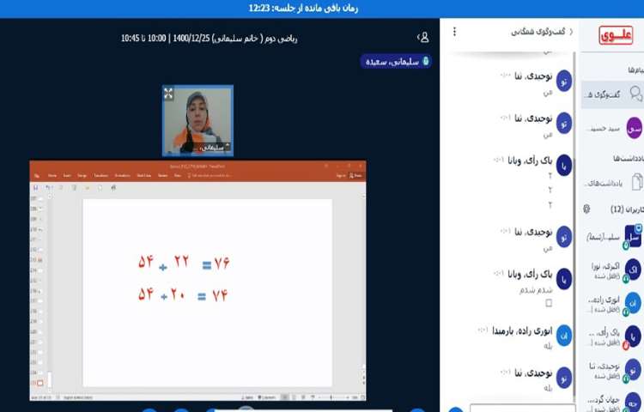Switch to the Design ribbon tab in PowerPoint
Screen dimensions: 644x412
tap(82, 176)
